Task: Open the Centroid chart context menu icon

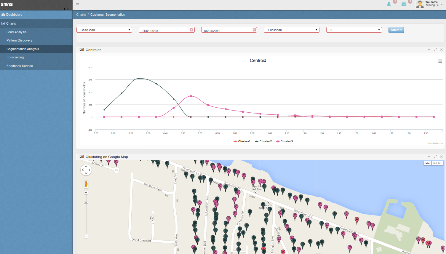Action: [440, 61]
